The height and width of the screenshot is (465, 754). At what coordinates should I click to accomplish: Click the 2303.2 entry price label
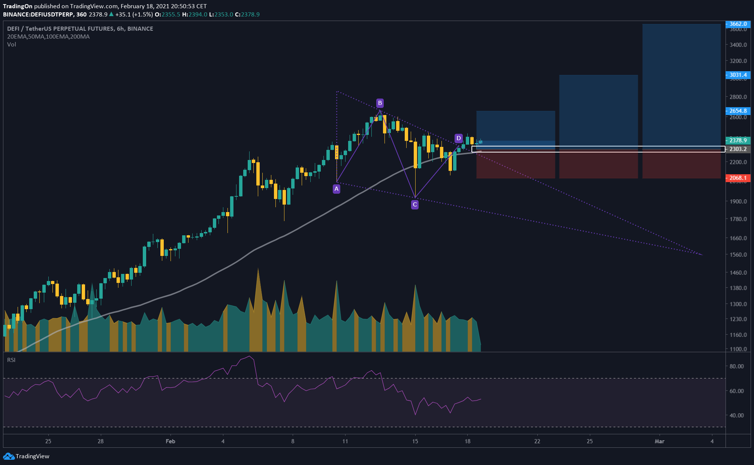click(738, 149)
